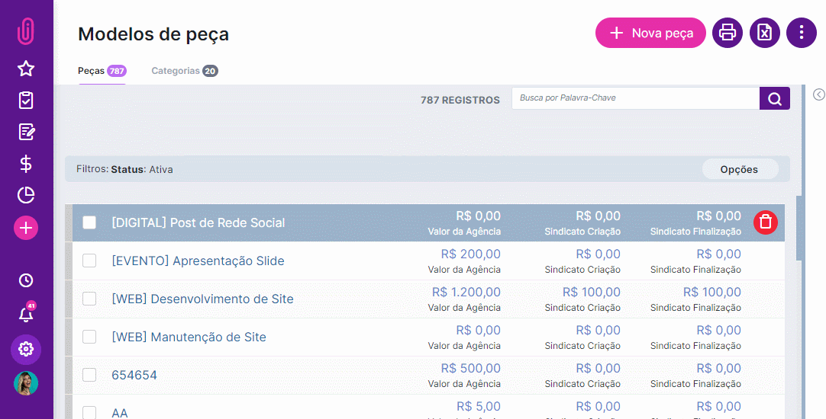Collapse the side panel with arrow chevron
Screen dimensions: 826x419
pyautogui.click(x=818, y=94)
